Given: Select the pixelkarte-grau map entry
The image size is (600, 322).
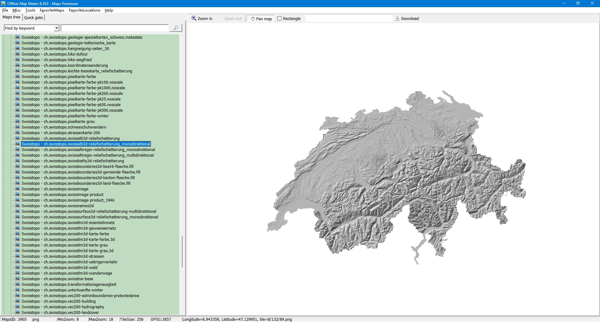Looking at the screenshot, I should tap(58, 122).
